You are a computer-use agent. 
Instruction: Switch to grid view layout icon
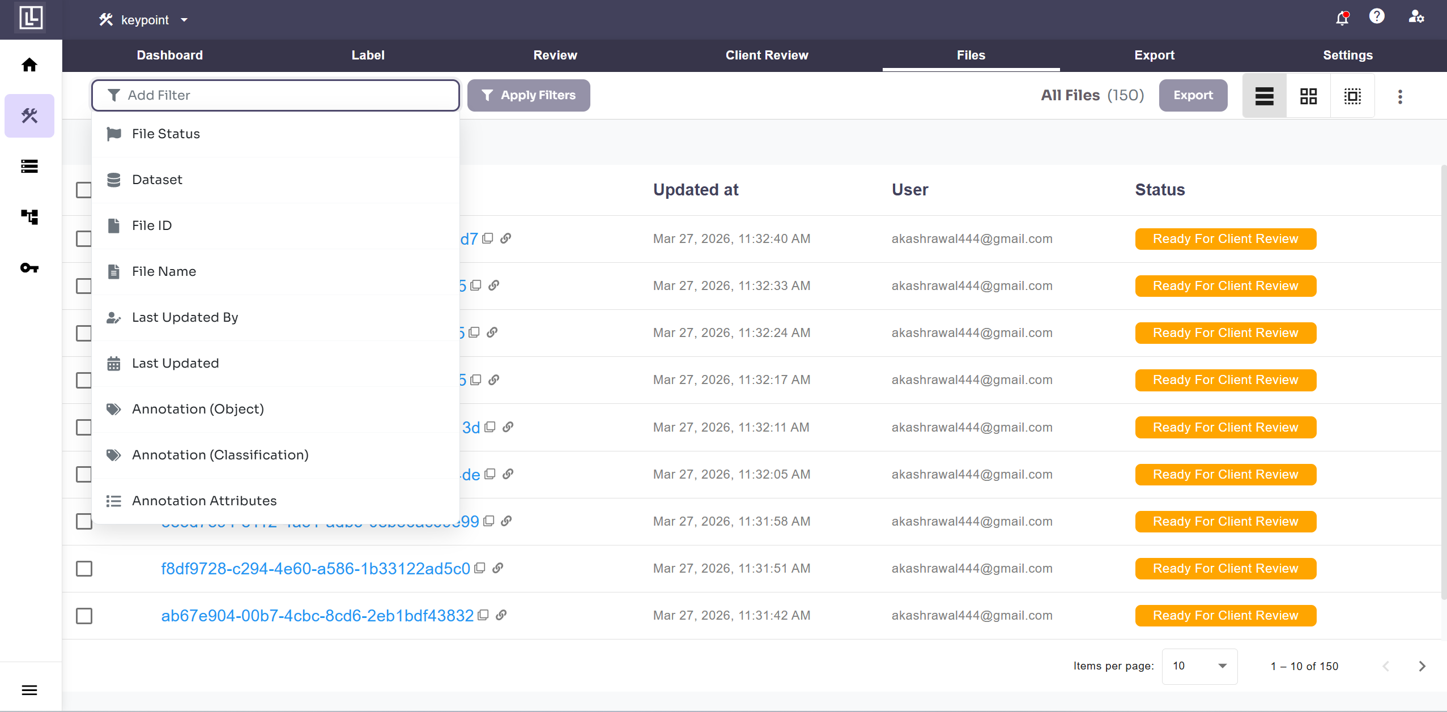pos(1308,96)
